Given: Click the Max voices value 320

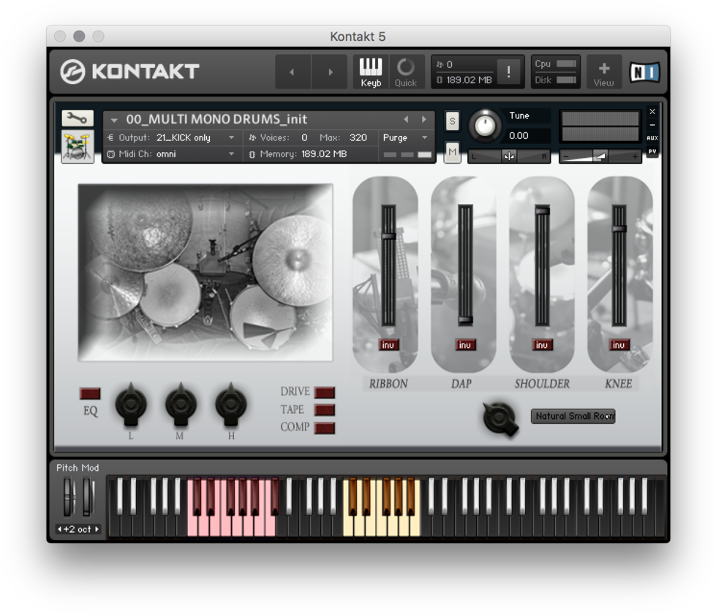Looking at the screenshot, I should pyautogui.click(x=358, y=137).
